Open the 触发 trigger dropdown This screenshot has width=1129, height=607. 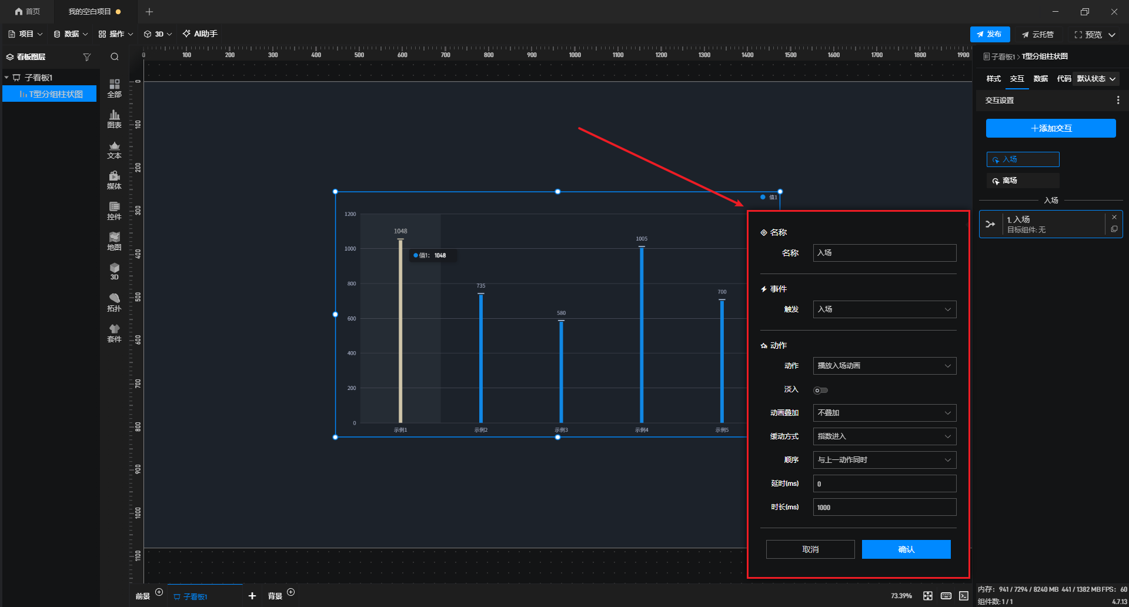coord(884,309)
